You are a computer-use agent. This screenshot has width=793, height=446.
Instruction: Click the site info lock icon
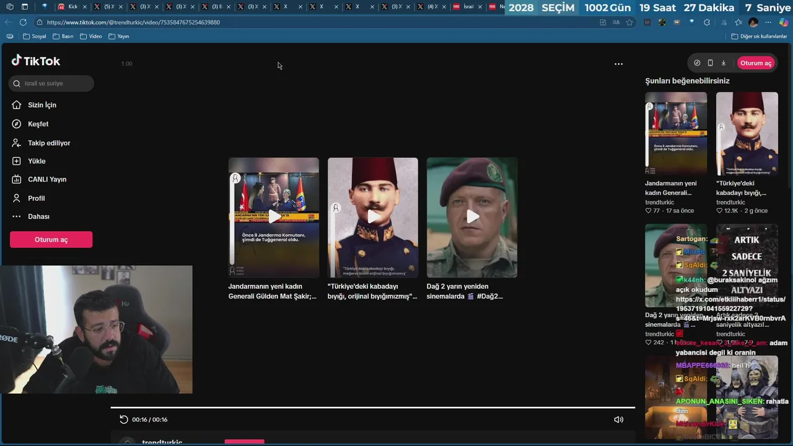click(x=39, y=22)
